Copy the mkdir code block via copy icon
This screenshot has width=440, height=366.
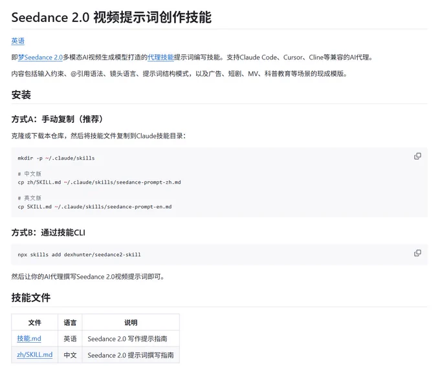coord(417,156)
